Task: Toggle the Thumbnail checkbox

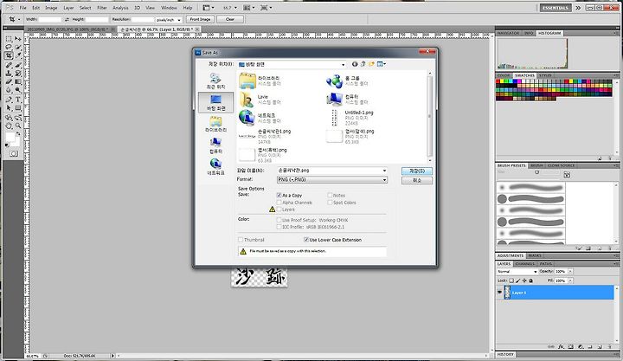Action: (x=241, y=240)
